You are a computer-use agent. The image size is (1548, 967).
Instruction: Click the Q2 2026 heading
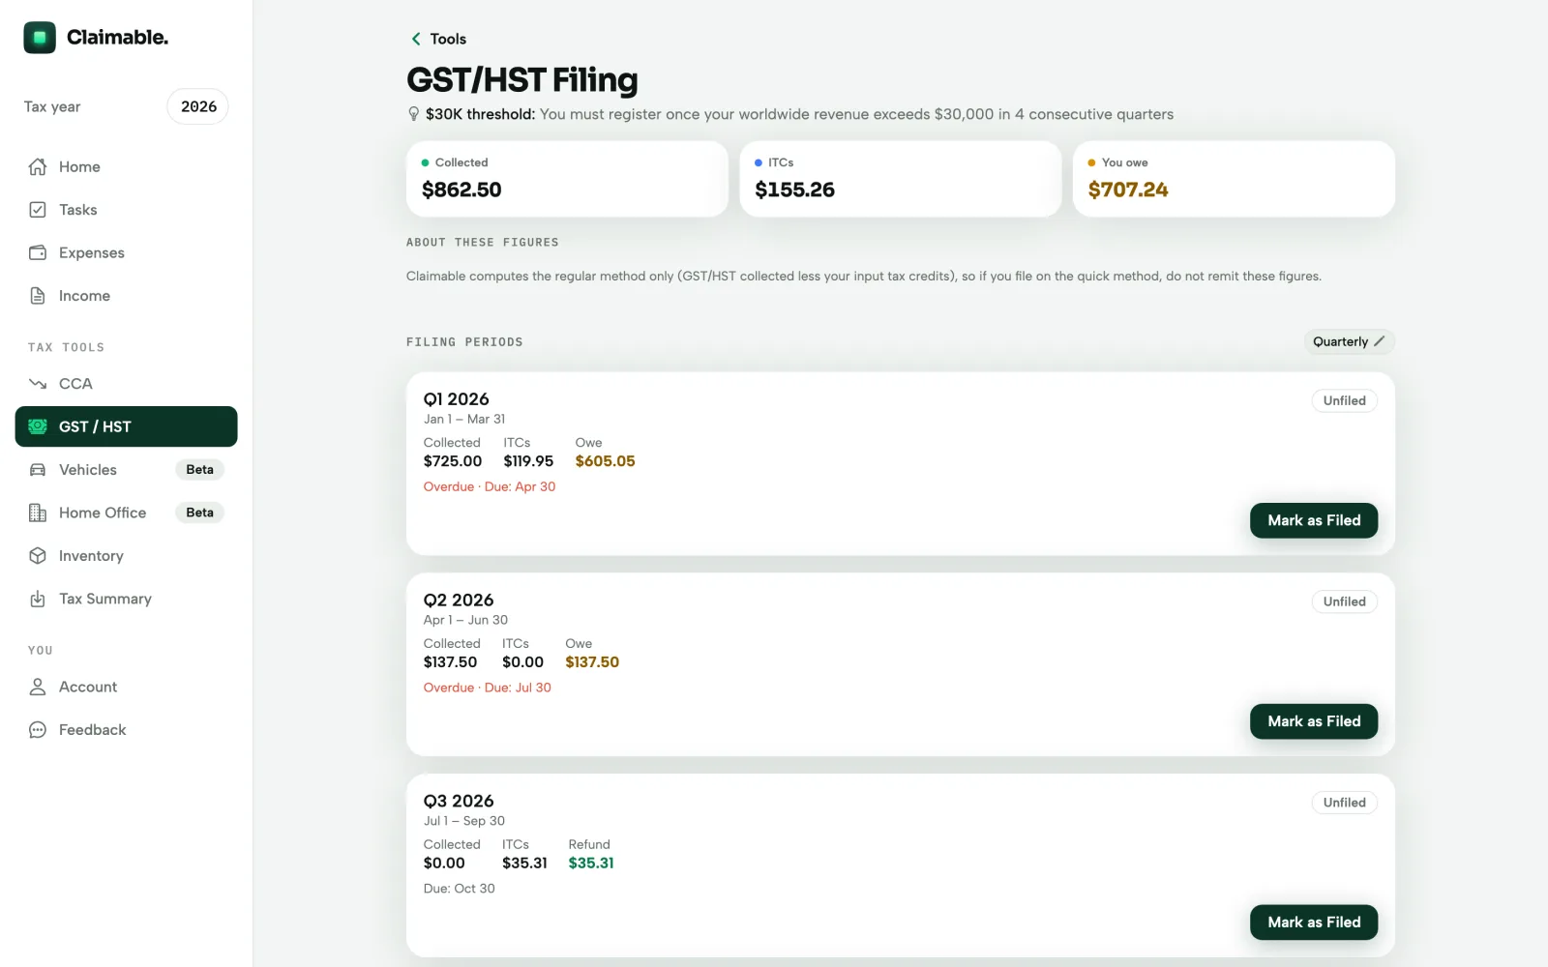[x=459, y=601]
